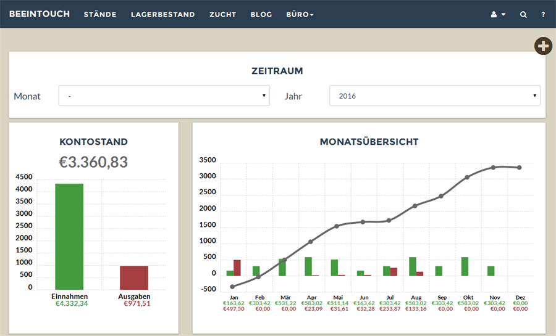Click the BEEINTOUCH logo

[x=40, y=14]
